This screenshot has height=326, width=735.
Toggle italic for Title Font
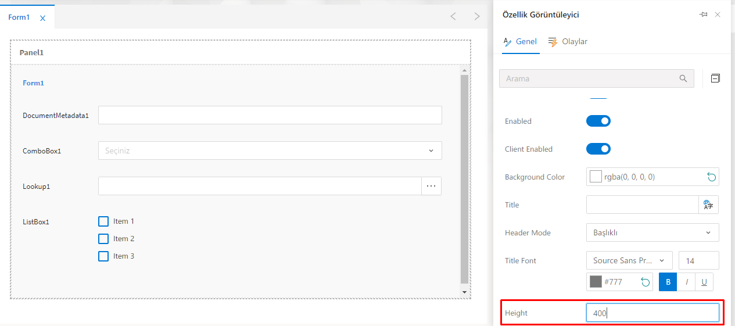click(686, 282)
